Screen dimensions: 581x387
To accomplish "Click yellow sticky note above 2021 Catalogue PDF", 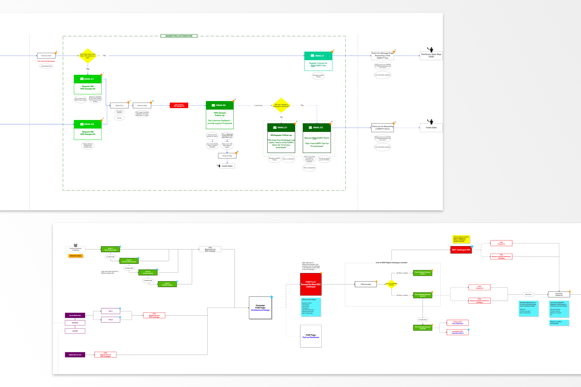I will tap(461, 239).
